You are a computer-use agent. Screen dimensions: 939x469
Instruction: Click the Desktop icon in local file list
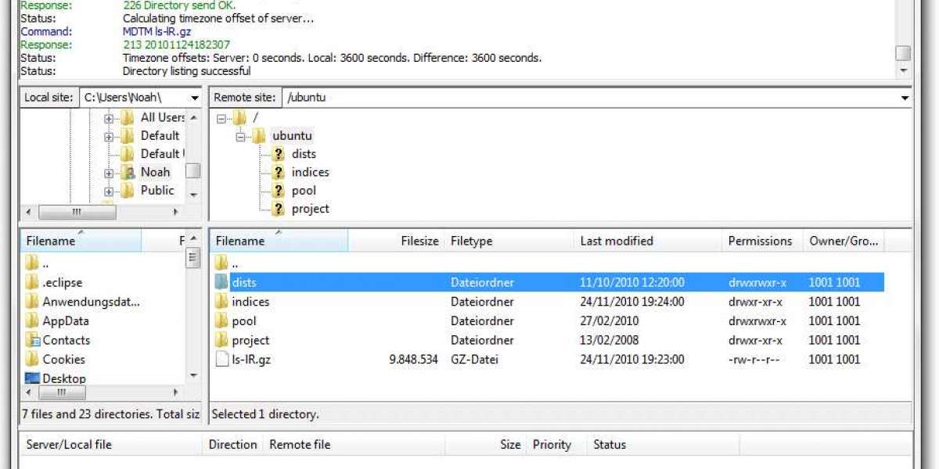coord(33,378)
